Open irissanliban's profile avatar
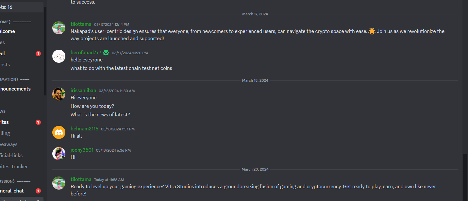 click(x=59, y=94)
